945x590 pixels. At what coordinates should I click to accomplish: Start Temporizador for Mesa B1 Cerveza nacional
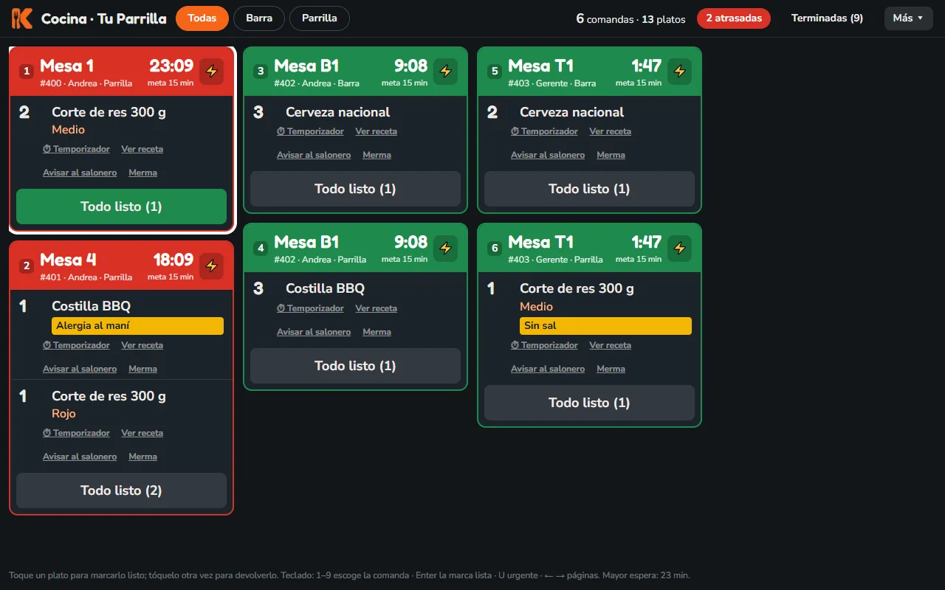click(x=310, y=131)
